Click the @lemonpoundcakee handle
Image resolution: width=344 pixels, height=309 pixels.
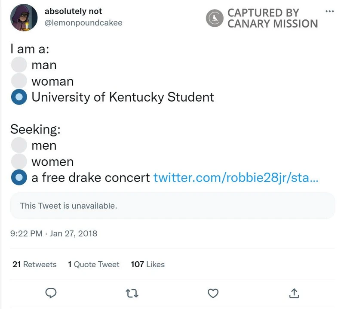tap(83, 23)
